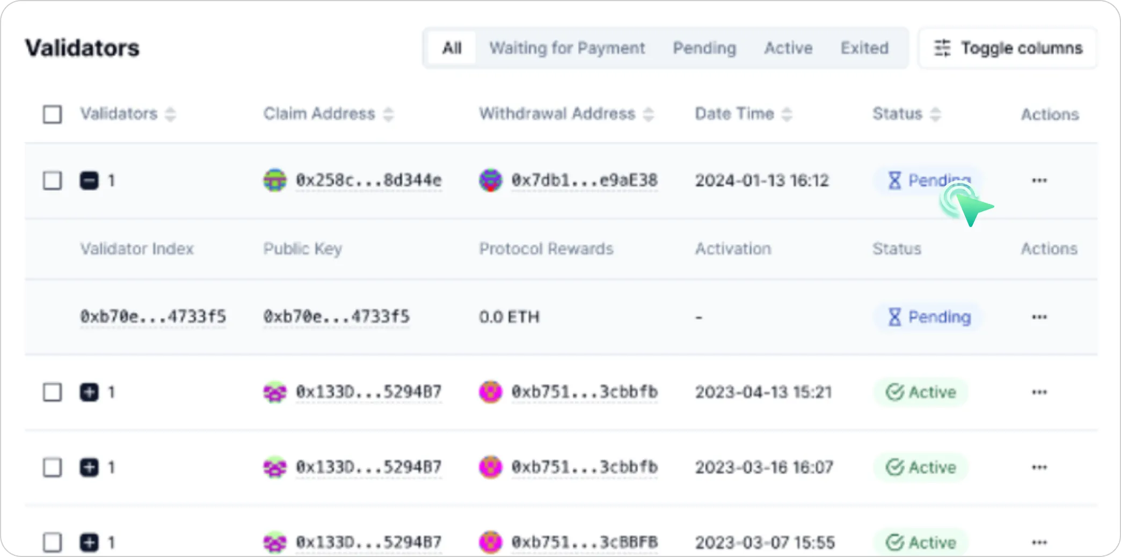Open actions menu for 2024-01-13 validator row

1039,181
